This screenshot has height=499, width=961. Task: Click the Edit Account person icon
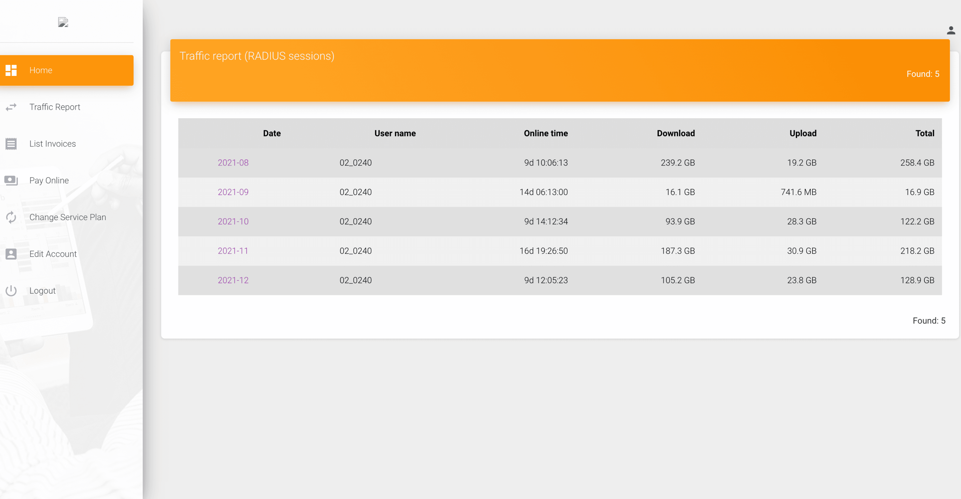coord(11,254)
